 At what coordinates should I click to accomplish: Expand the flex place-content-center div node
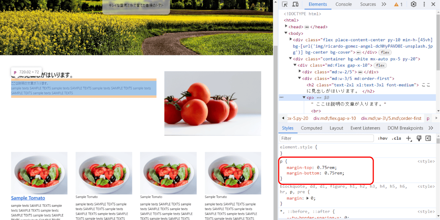point(291,40)
